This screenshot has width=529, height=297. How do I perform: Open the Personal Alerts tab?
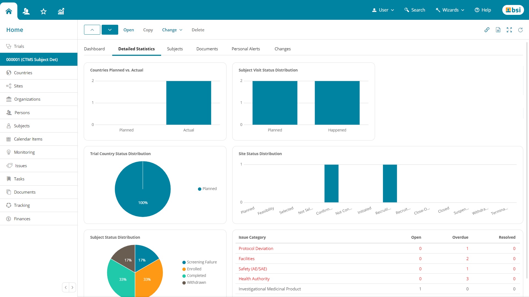245,49
